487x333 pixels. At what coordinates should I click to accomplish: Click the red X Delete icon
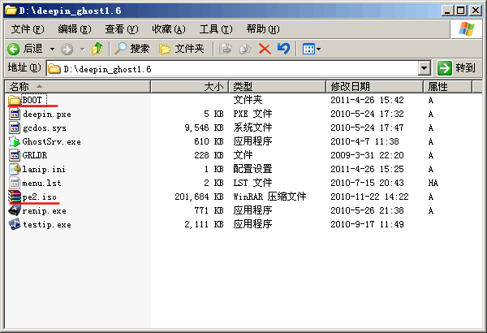265,49
